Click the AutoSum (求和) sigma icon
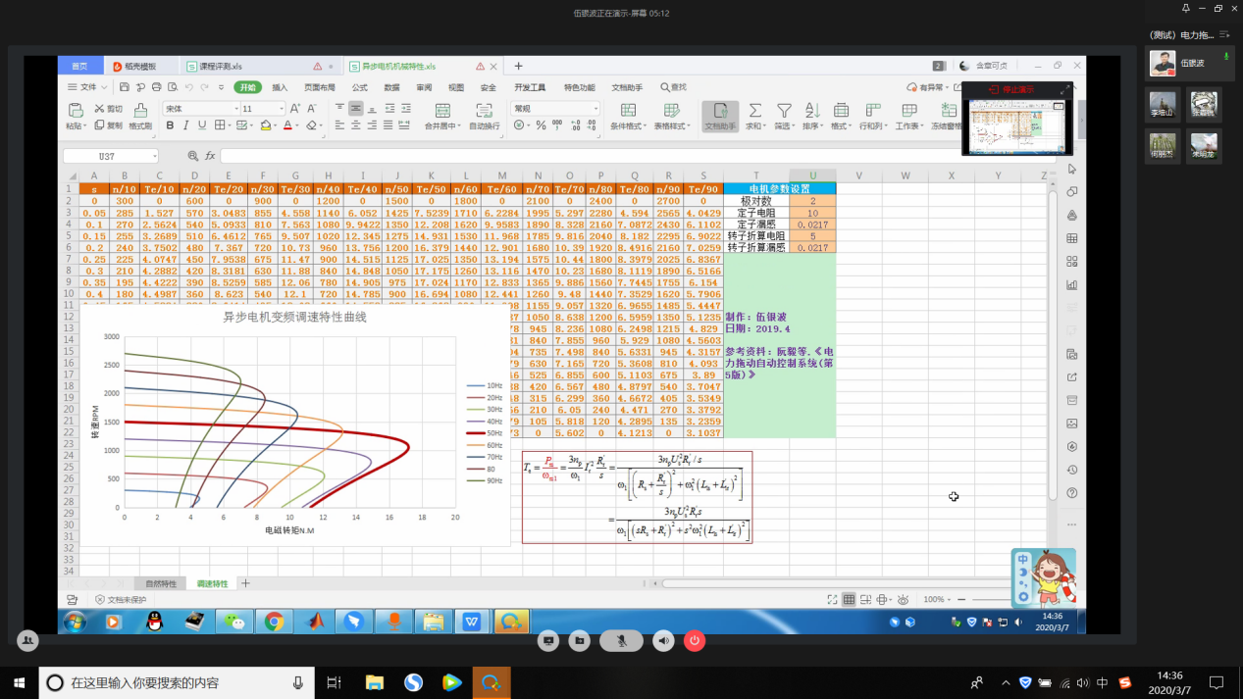This screenshot has height=699, width=1243. [754, 111]
